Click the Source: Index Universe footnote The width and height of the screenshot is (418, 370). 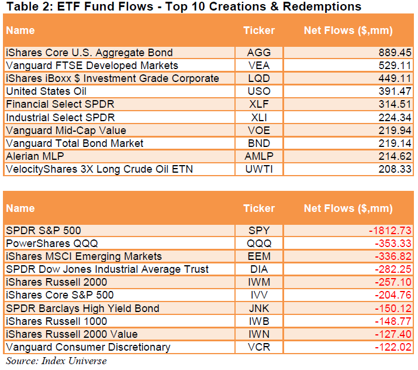(x=57, y=360)
